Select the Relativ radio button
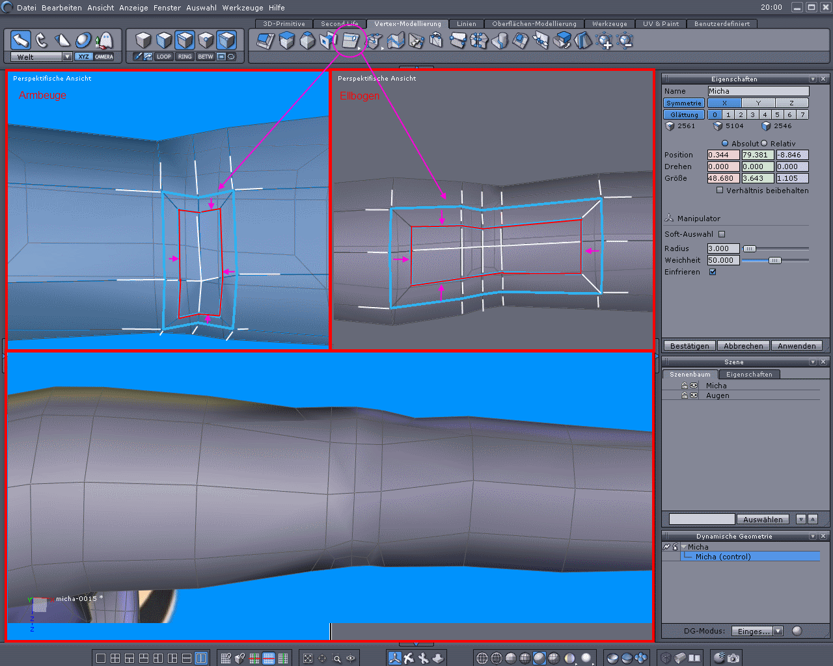 [x=764, y=143]
